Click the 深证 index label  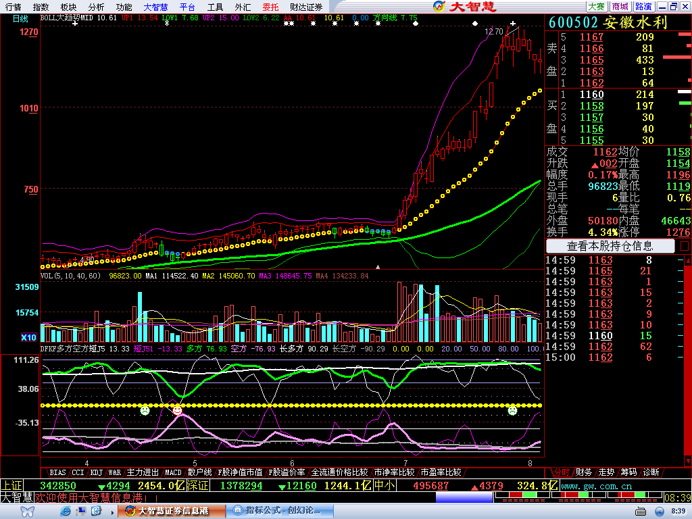(x=198, y=486)
